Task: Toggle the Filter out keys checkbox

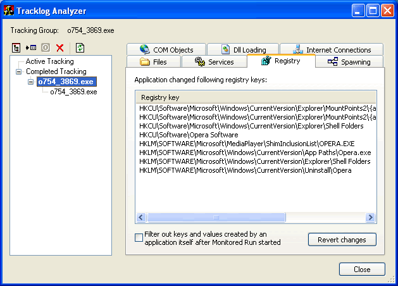Action: coord(139,238)
